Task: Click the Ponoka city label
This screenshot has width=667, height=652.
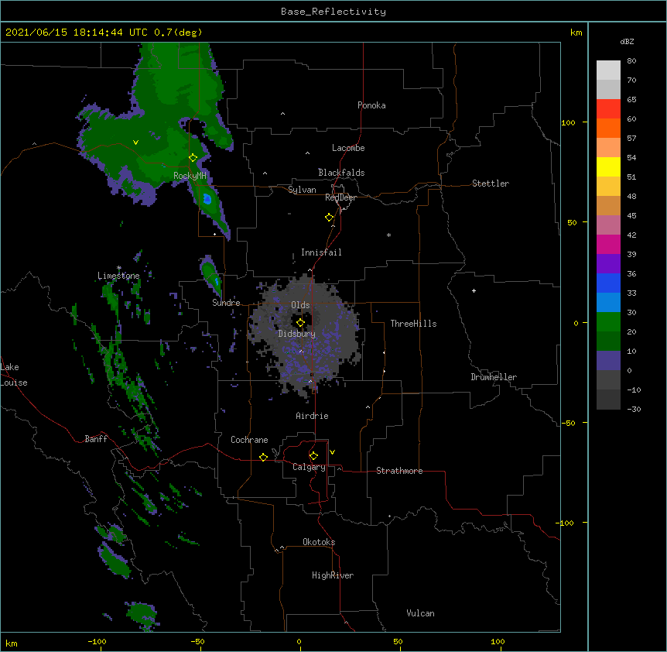Action: (371, 105)
